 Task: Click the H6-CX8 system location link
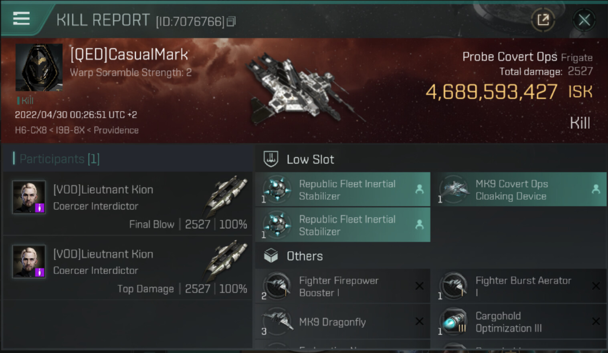pyautogui.click(x=31, y=130)
